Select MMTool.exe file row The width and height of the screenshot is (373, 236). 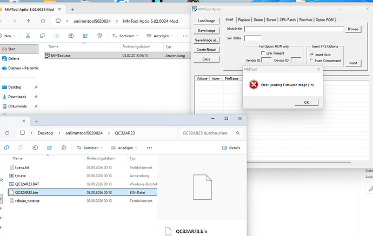(117, 56)
